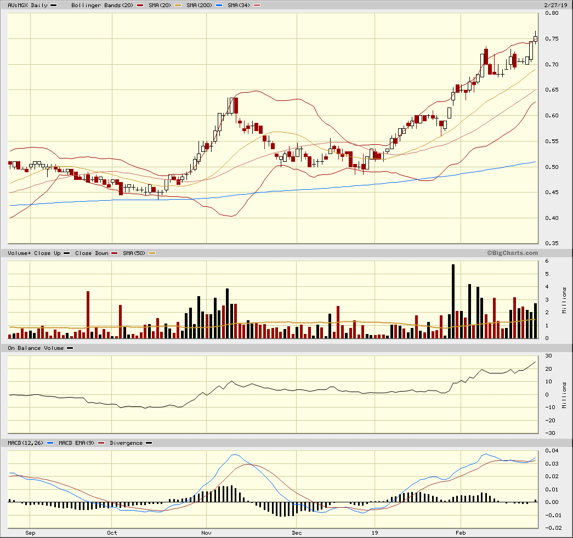The width and height of the screenshot is (573, 538).
Task: Click the 30 label on OBV axis
Action: click(548, 356)
